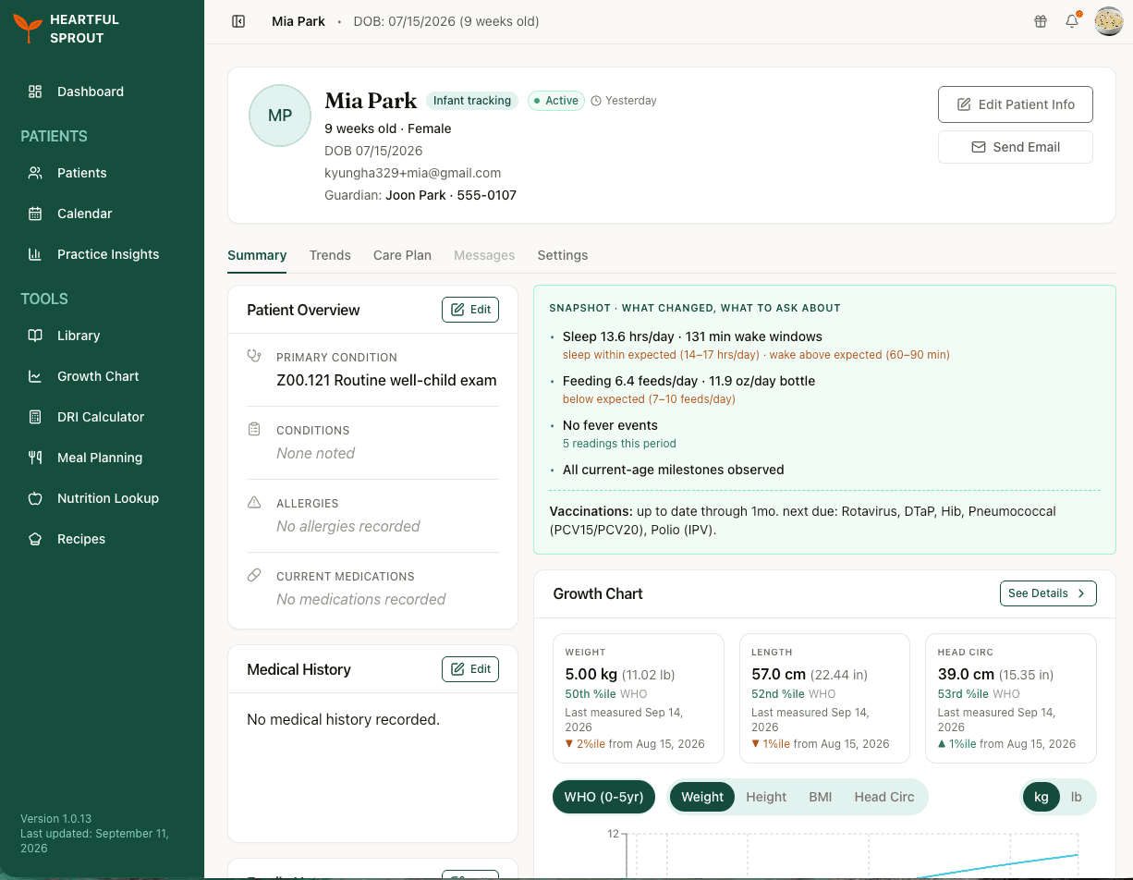The width and height of the screenshot is (1133, 880).
Task: Select the WHO (0-5yr) chart standard
Action: click(x=604, y=797)
